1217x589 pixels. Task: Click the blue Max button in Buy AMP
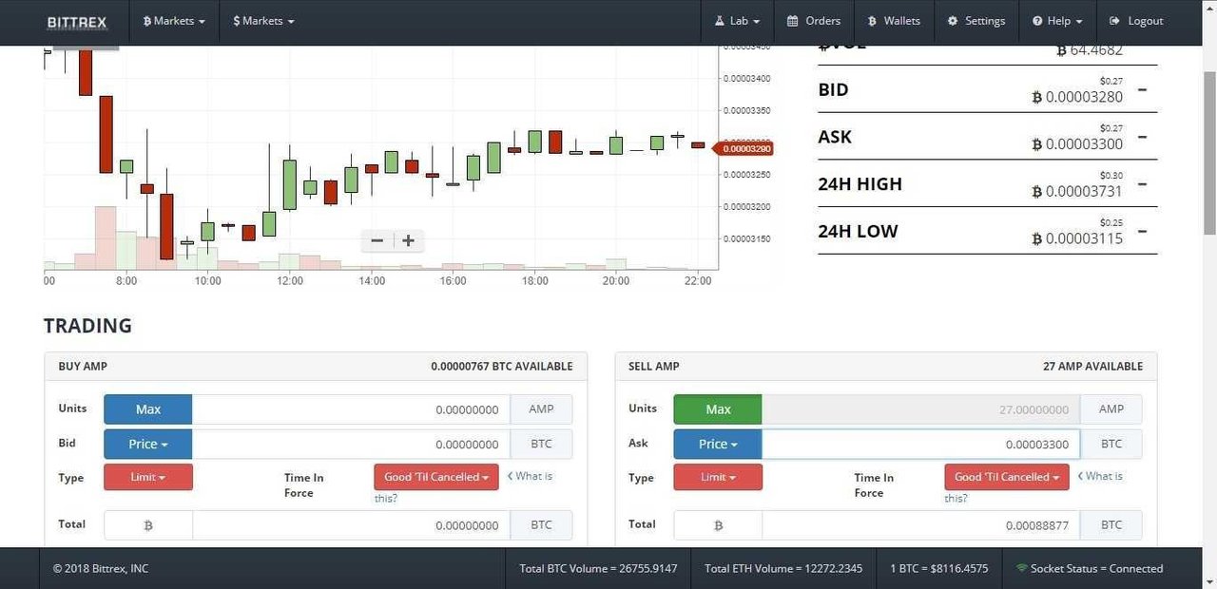pyautogui.click(x=147, y=409)
